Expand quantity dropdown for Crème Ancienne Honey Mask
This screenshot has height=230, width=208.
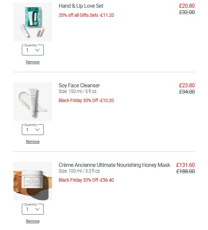pyautogui.click(x=33, y=210)
